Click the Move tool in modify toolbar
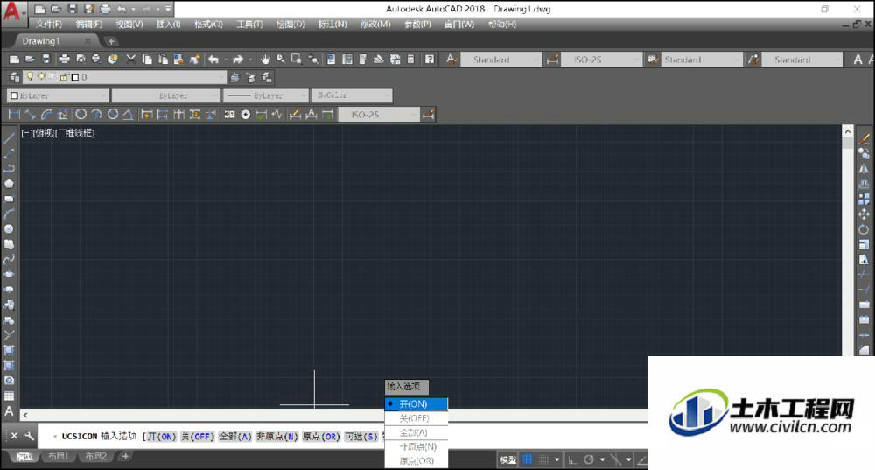The height and width of the screenshot is (470, 875). click(864, 214)
